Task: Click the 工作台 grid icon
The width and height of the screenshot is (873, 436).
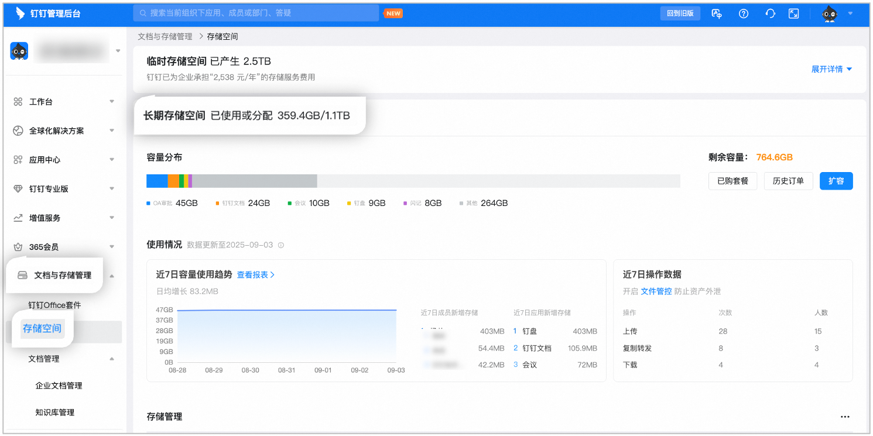Action: tap(18, 102)
